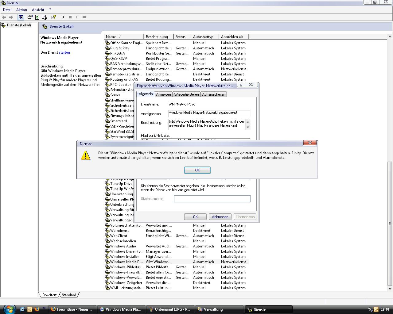This screenshot has height=314, width=393.
Task: Switch to the Erweitert view tab
Action: coord(49,295)
